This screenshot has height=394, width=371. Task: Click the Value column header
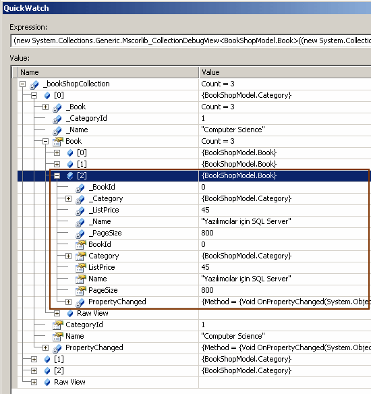pos(285,72)
